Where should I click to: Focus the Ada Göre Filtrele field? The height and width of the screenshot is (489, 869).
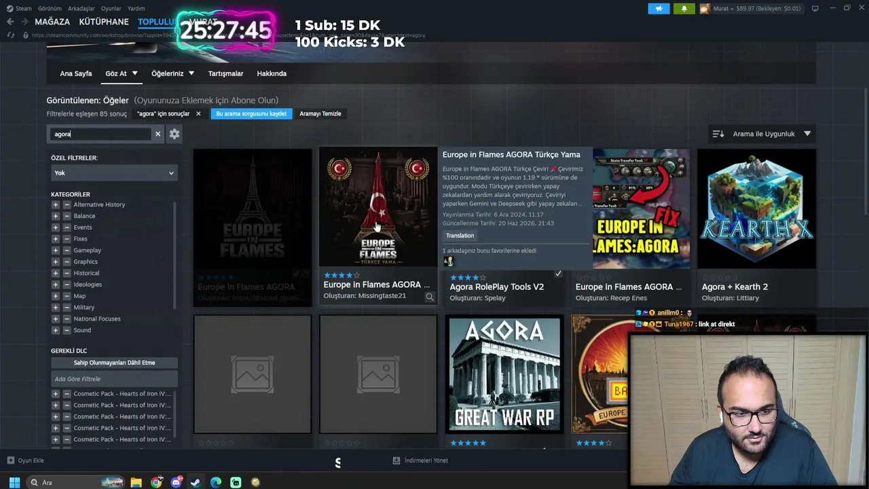(114, 379)
